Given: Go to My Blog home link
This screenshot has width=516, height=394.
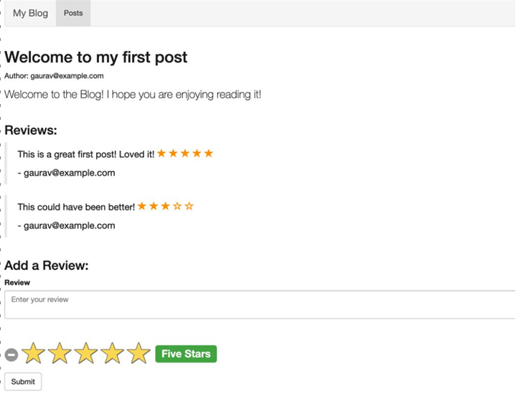Looking at the screenshot, I should tap(30, 13).
